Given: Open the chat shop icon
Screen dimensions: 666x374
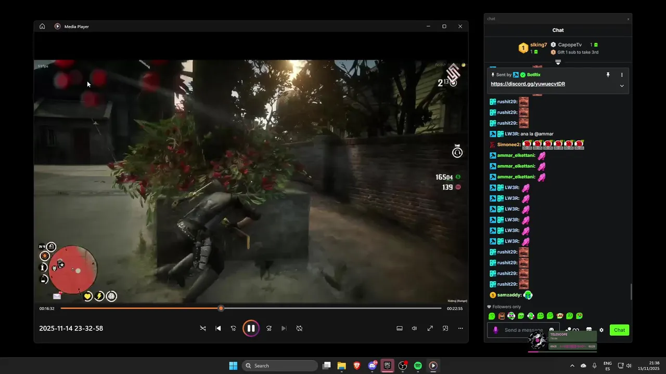Looking at the screenshot, I should [x=589, y=330].
